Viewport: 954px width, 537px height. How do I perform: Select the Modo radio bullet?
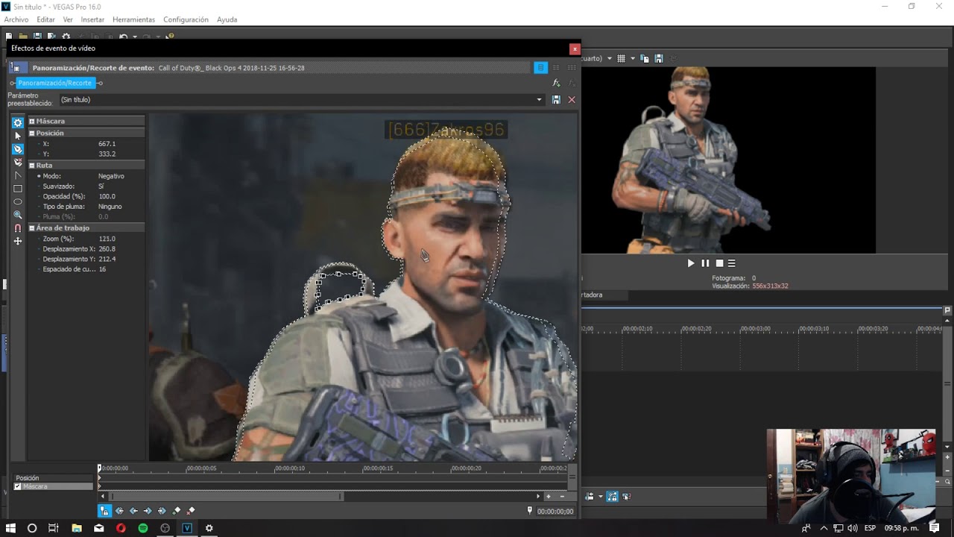coord(39,176)
